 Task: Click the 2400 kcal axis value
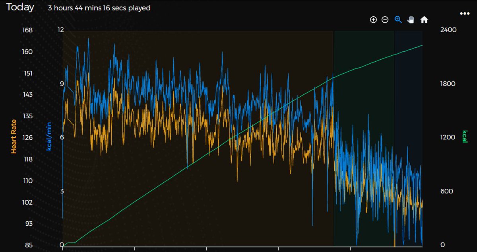(448, 30)
